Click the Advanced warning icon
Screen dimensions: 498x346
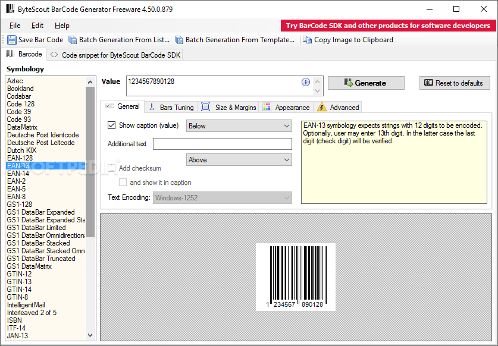pyautogui.click(x=321, y=107)
